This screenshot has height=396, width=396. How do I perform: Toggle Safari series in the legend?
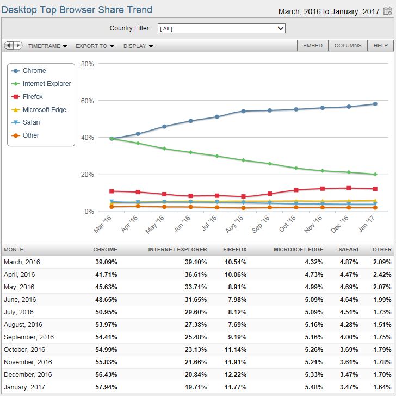[26, 122]
